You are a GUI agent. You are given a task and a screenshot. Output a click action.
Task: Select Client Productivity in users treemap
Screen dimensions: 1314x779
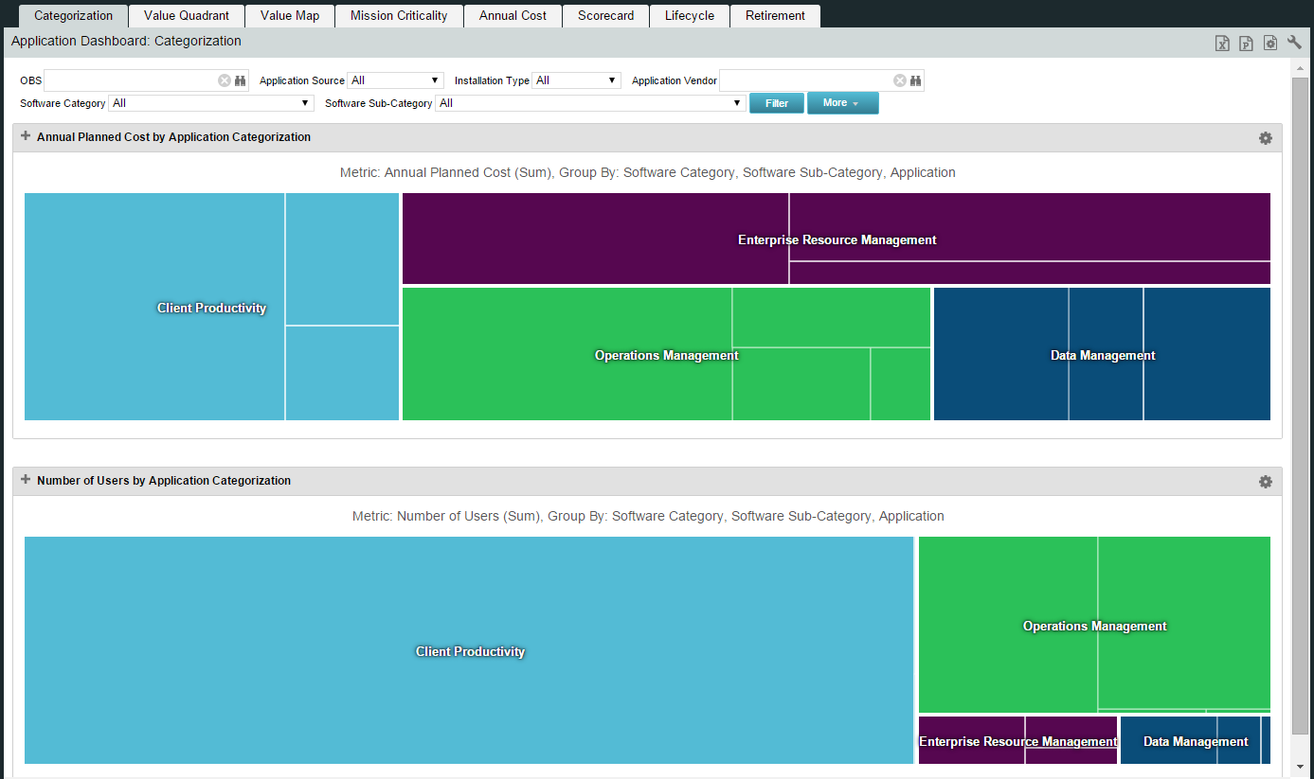click(470, 651)
